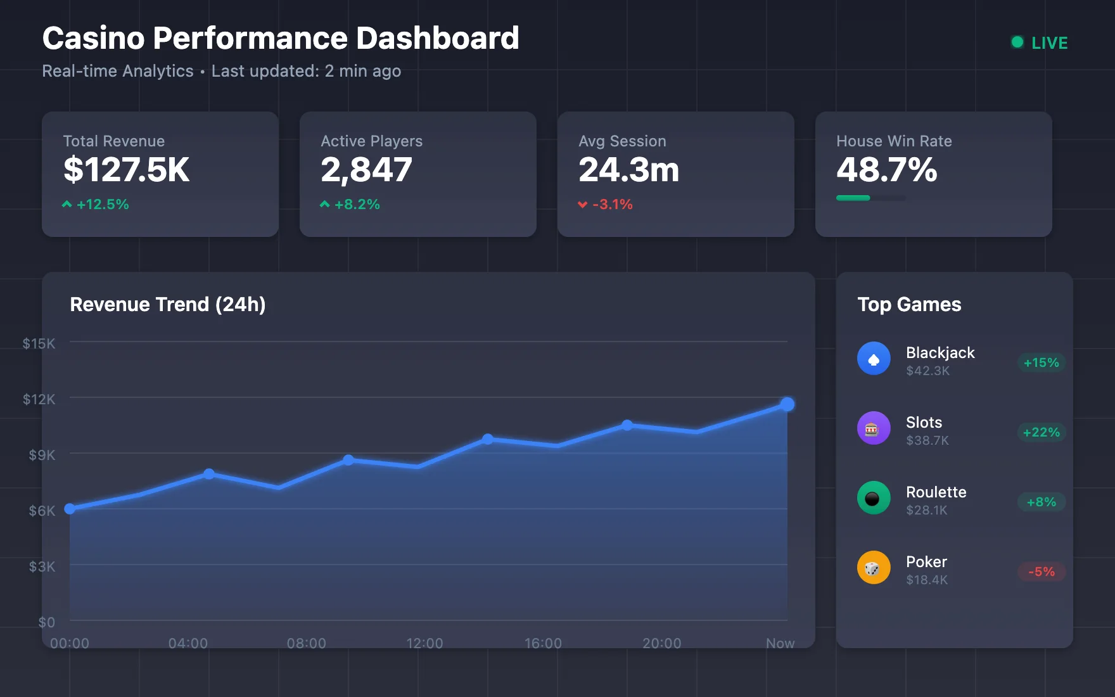Image resolution: width=1115 pixels, height=697 pixels.
Task: Click the green up arrow on Total Revenue
Action: pos(68,204)
